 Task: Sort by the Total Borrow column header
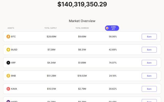[82, 28]
